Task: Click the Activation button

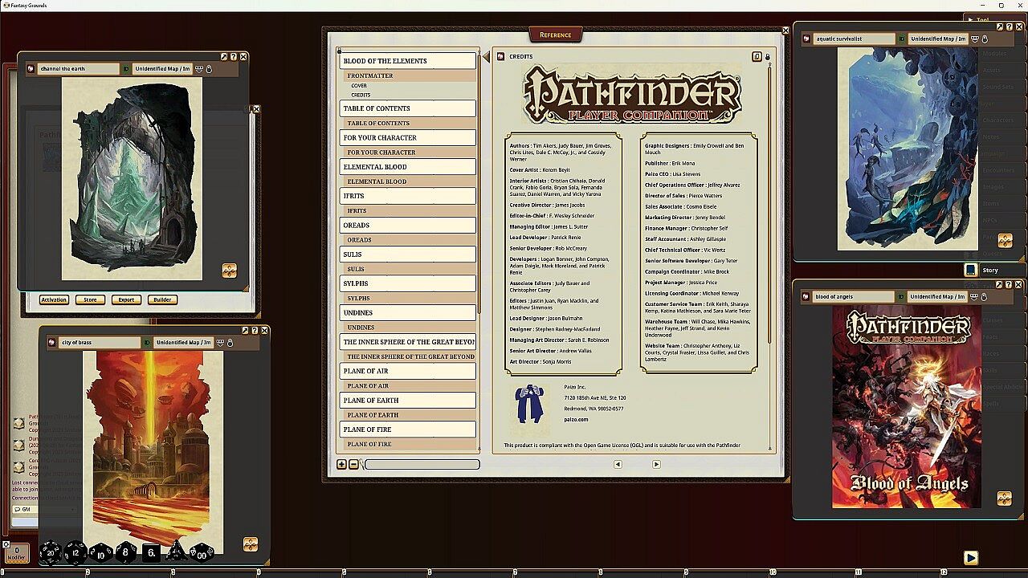Action: (54, 299)
